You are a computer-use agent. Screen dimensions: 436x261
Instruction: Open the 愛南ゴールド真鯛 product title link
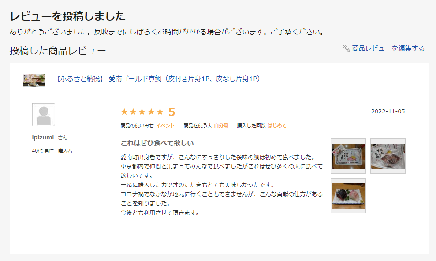pos(158,78)
